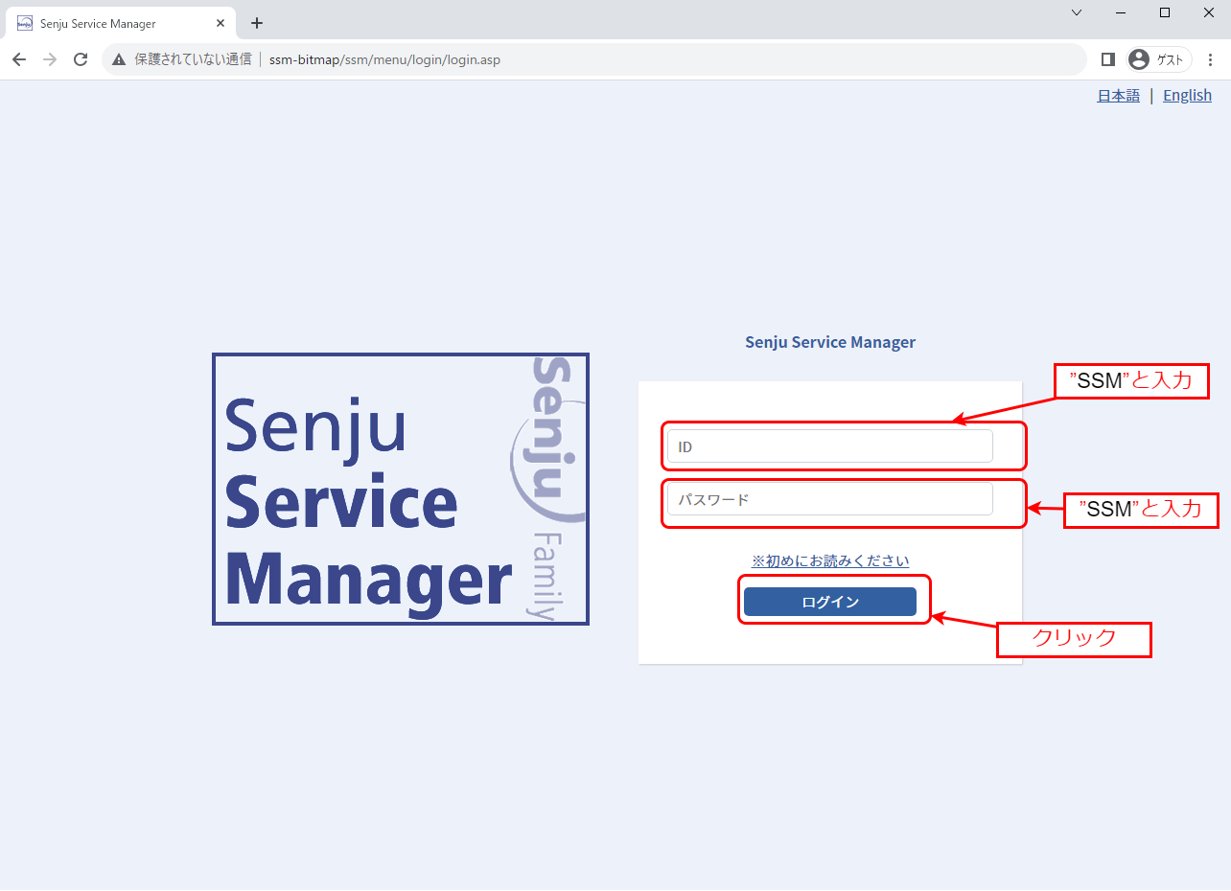Screen dimensions: 1231x891
Task: Open the ※初めにお読みください link
Action: tap(830, 560)
